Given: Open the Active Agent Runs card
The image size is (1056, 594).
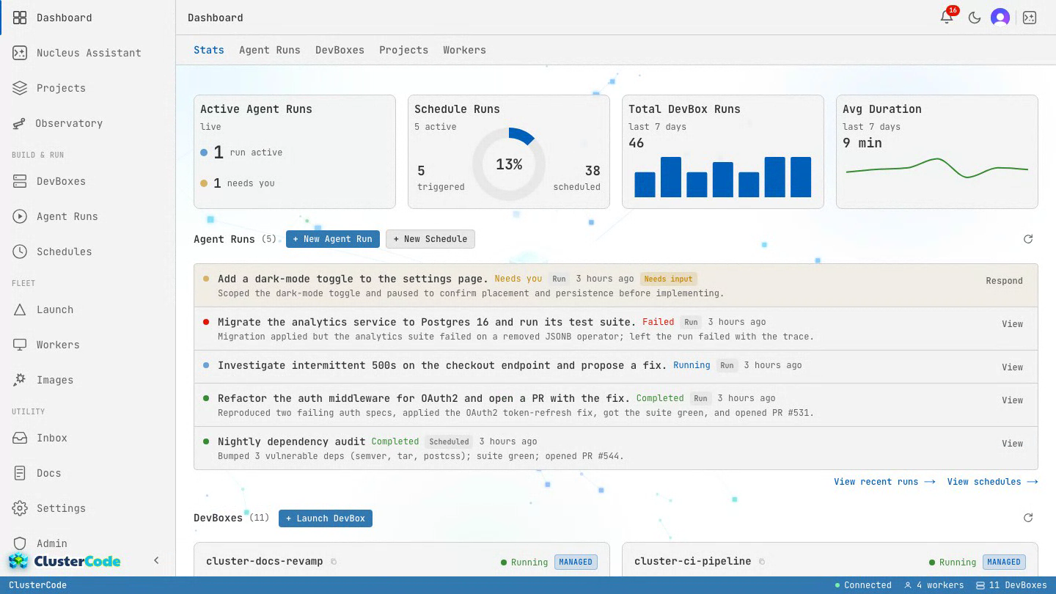Looking at the screenshot, I should [295, 152].
